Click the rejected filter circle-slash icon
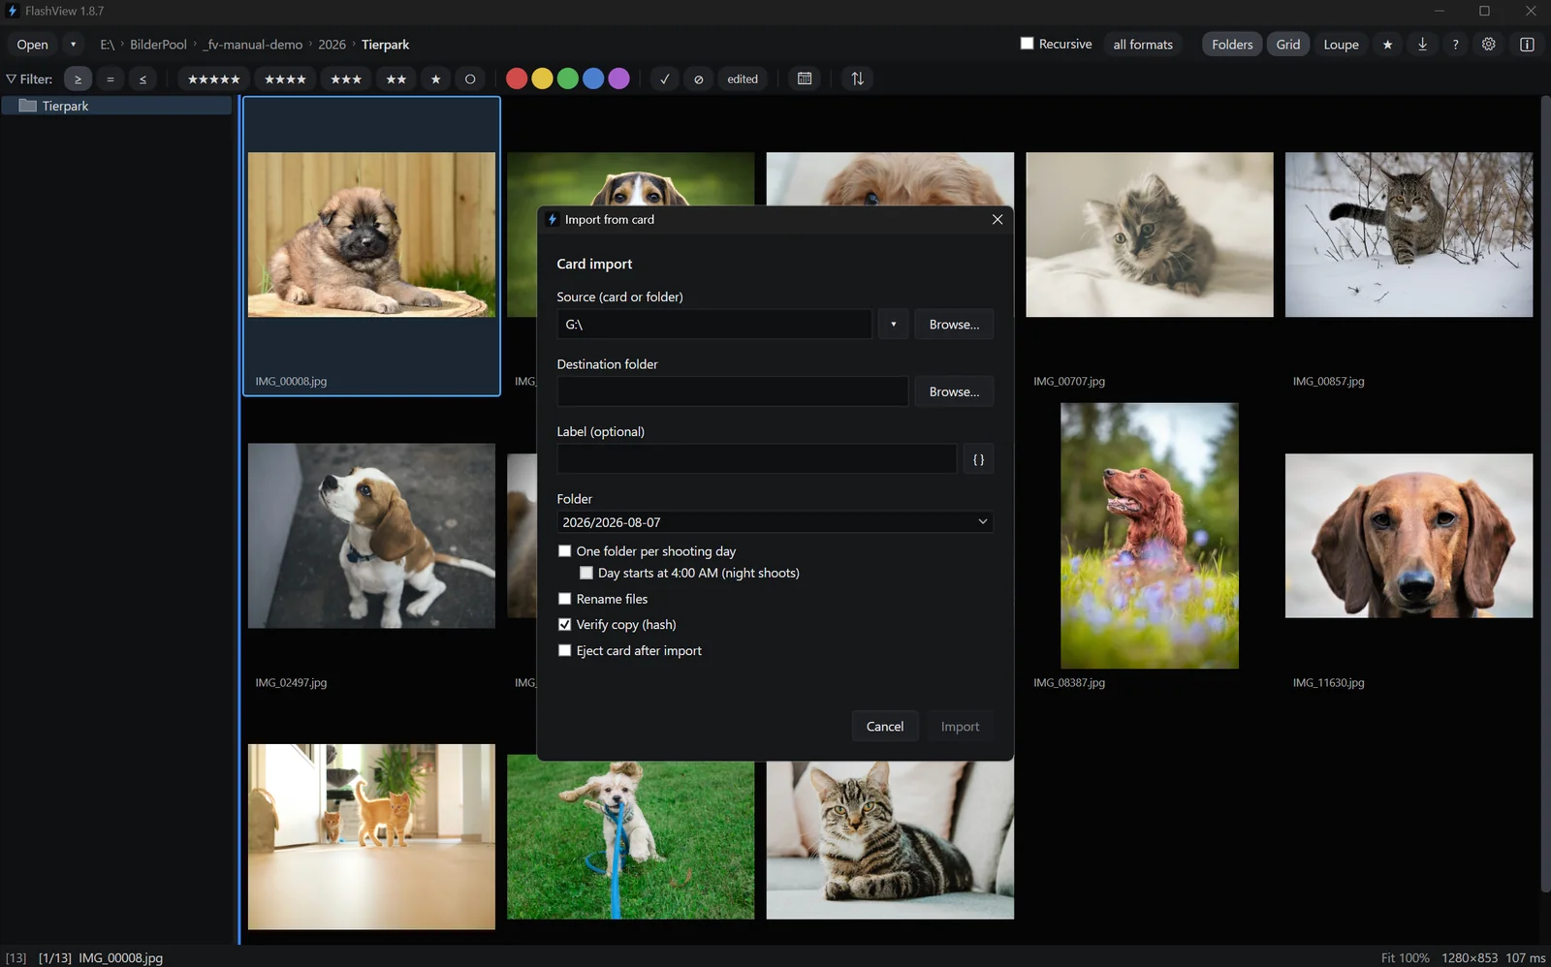The width and height of the screenshot is (1551, 967). 698,78
